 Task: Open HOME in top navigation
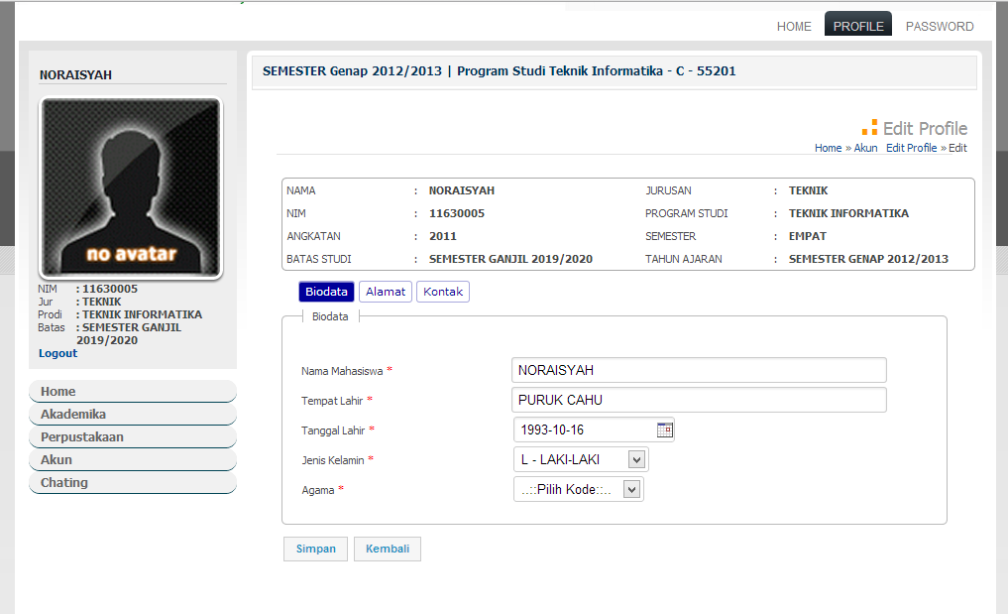(x=794, y=27)
